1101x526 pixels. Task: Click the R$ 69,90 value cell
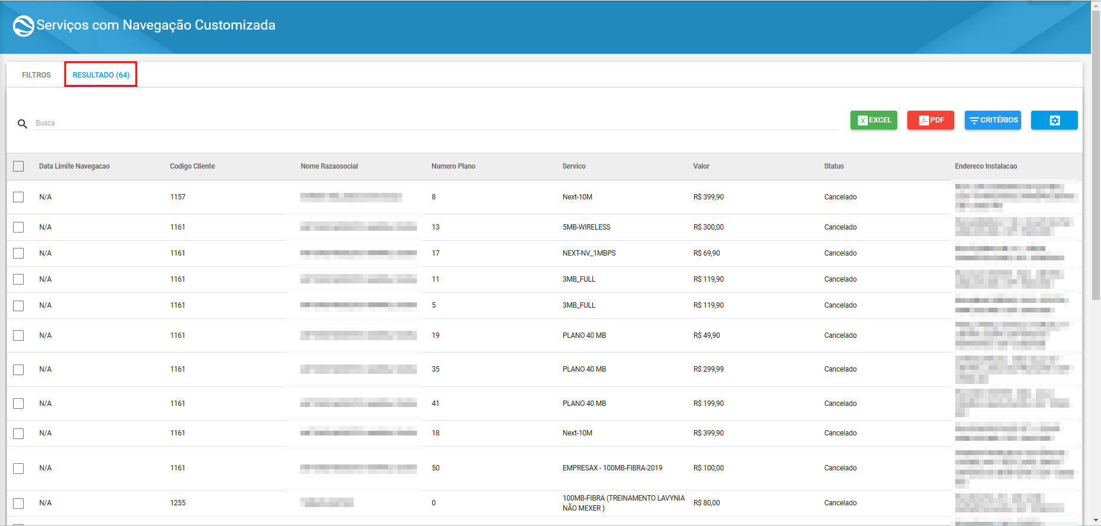coord(707,253)
